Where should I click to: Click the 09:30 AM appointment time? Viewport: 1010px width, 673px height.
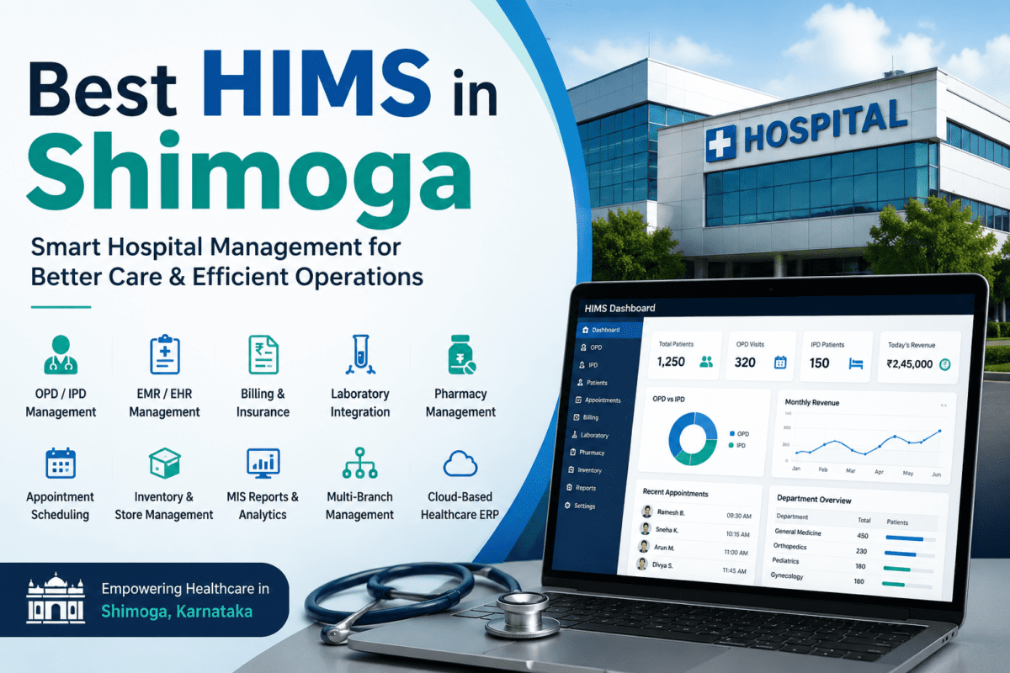point(738,515)
